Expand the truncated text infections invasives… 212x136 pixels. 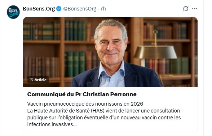click(x=52, y=124)
